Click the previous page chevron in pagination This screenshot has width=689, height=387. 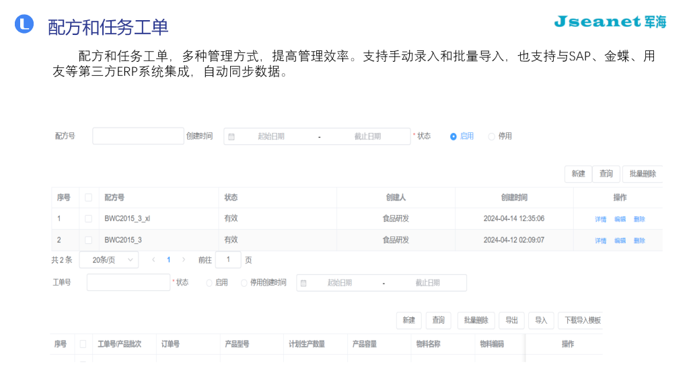(x=153, y=259)
